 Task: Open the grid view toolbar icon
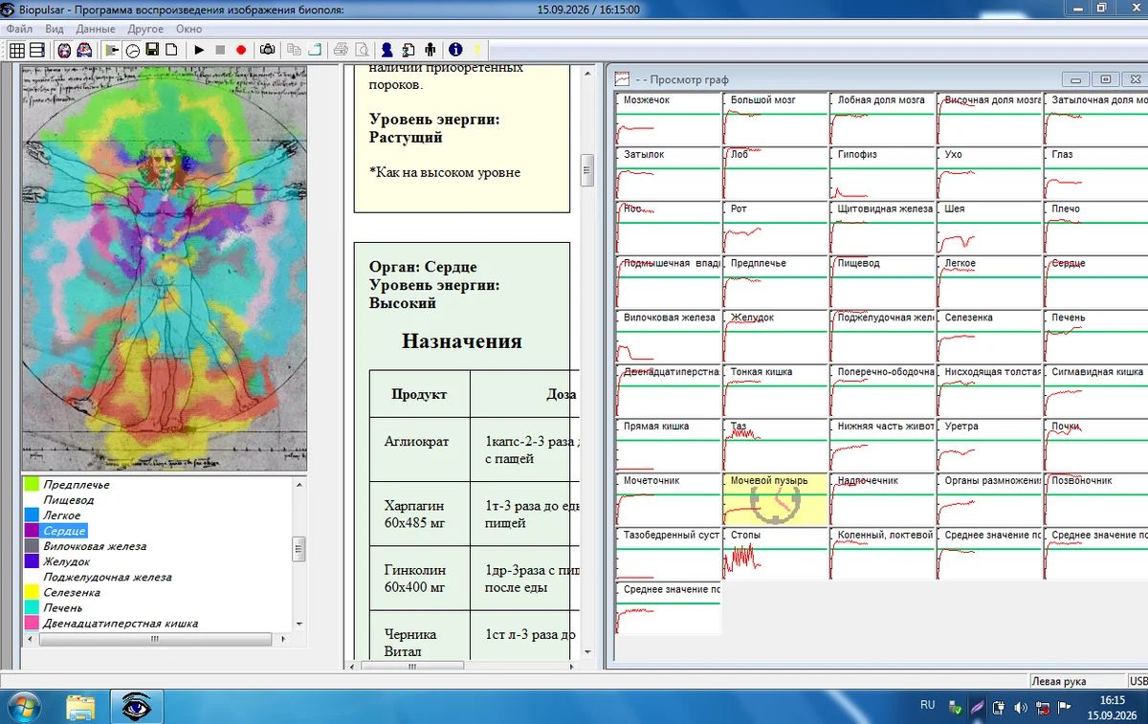17,50
